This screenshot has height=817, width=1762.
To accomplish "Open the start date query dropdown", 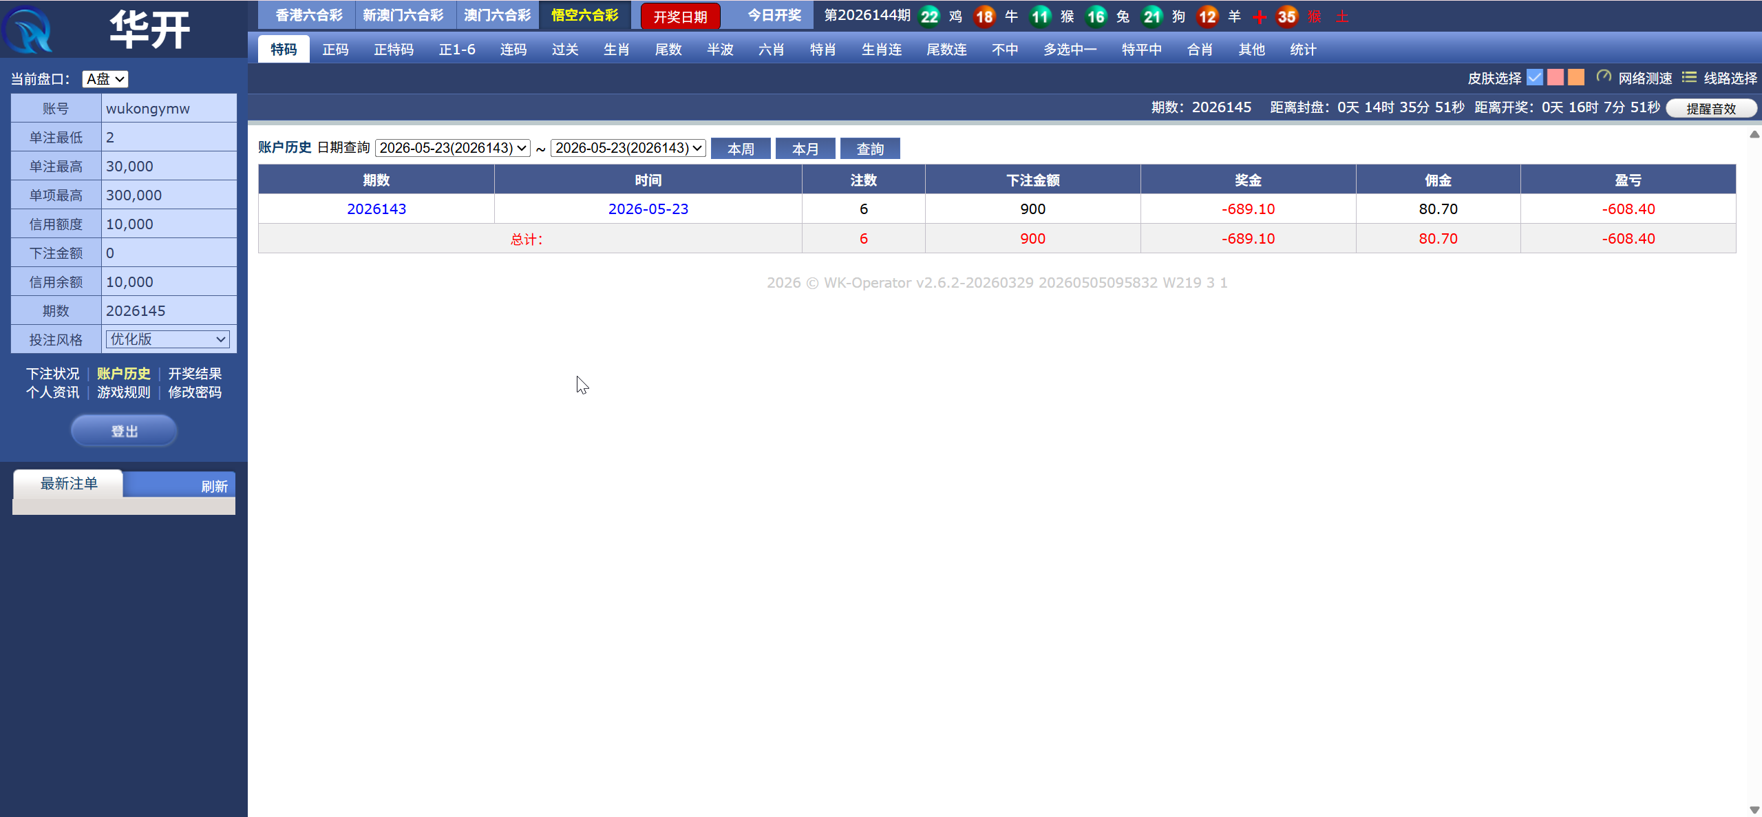I will [452, 148].
